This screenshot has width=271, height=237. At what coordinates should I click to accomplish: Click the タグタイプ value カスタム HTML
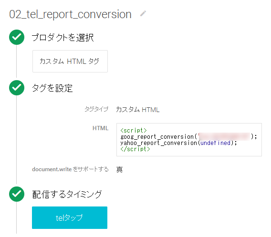[138, 110]
